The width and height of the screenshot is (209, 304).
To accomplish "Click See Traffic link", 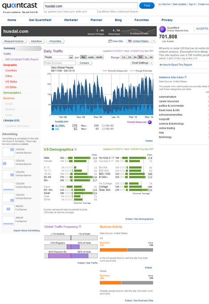I will (92, 263).
